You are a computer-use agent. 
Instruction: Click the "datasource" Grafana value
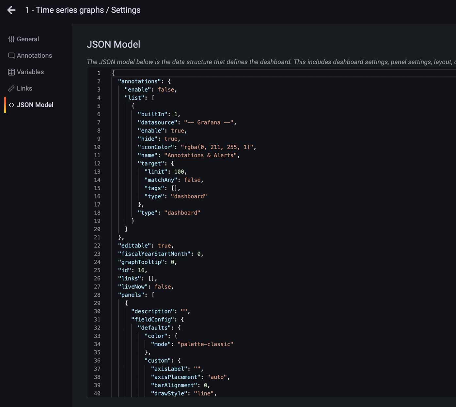(209, 123)
